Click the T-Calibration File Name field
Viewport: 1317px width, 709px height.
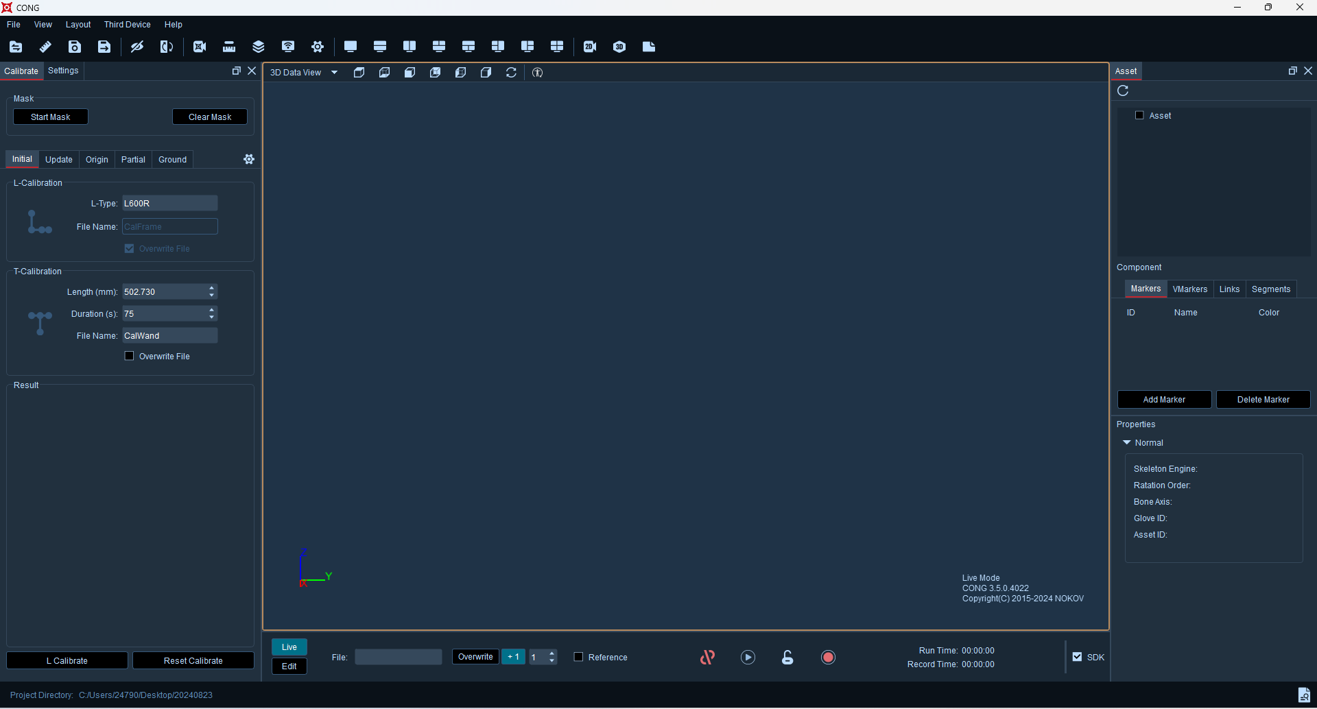169,335
